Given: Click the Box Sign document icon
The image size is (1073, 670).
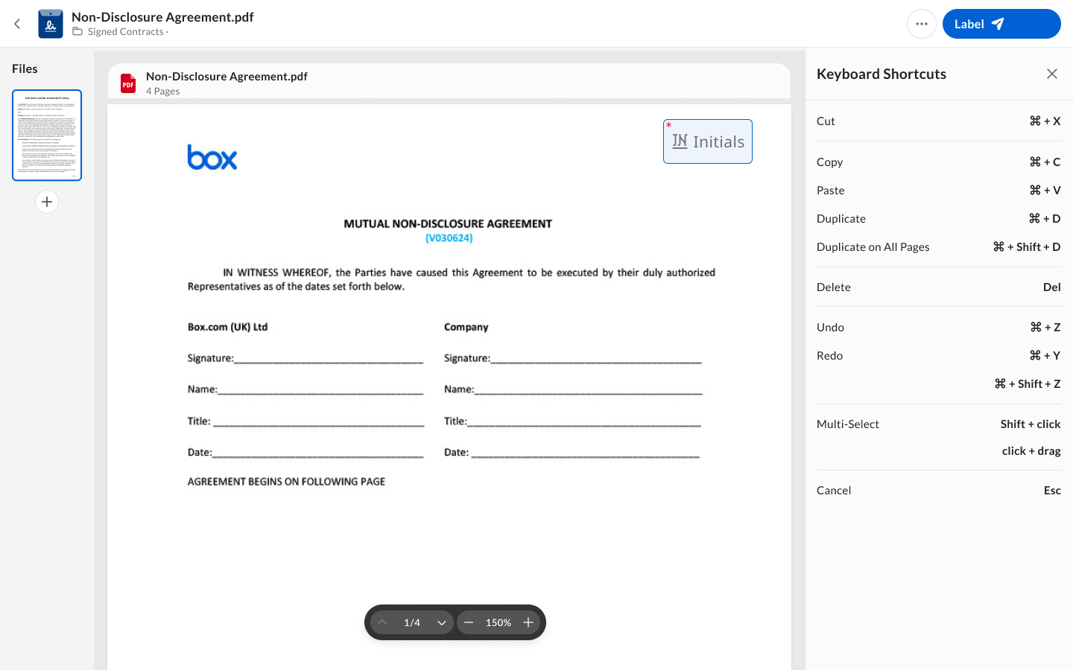Looking at the screenshot, I should point(51,24).
